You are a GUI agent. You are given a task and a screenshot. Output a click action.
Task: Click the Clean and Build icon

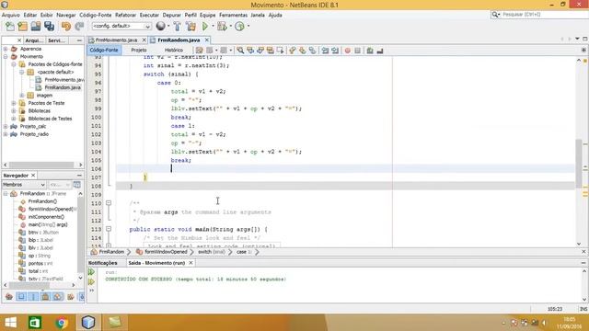click(191, 27)
